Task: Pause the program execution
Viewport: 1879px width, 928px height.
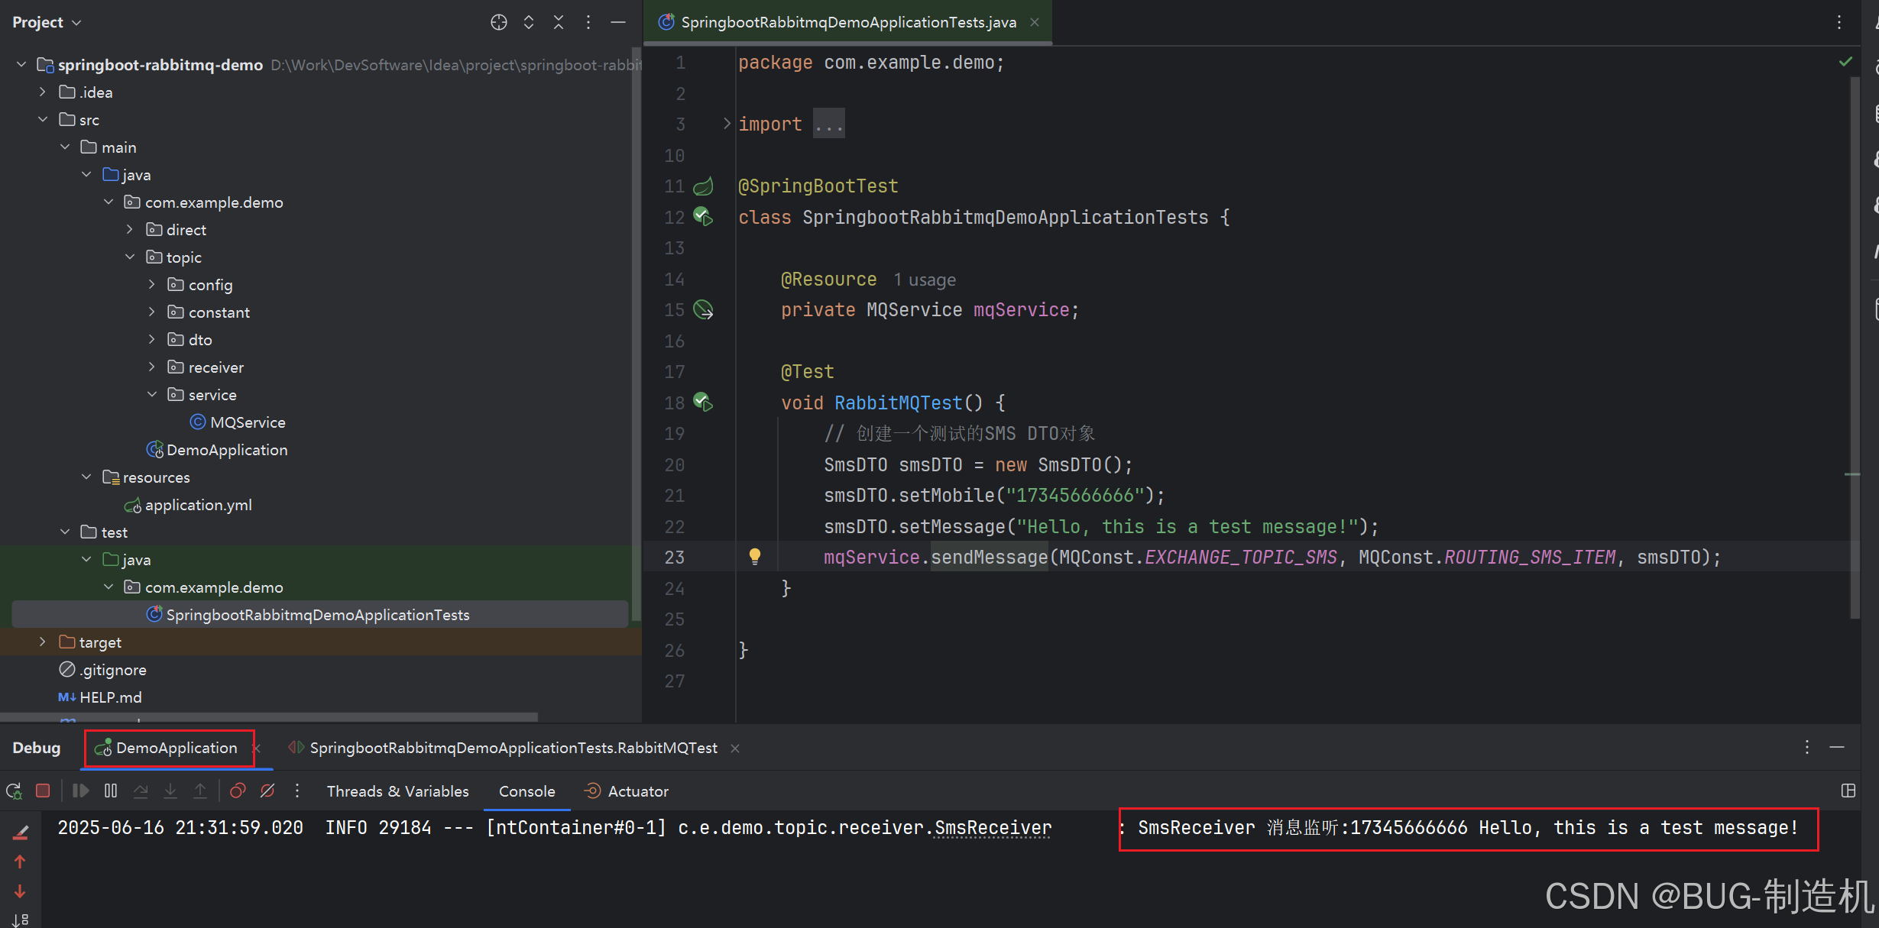Action: coord(111,791)
